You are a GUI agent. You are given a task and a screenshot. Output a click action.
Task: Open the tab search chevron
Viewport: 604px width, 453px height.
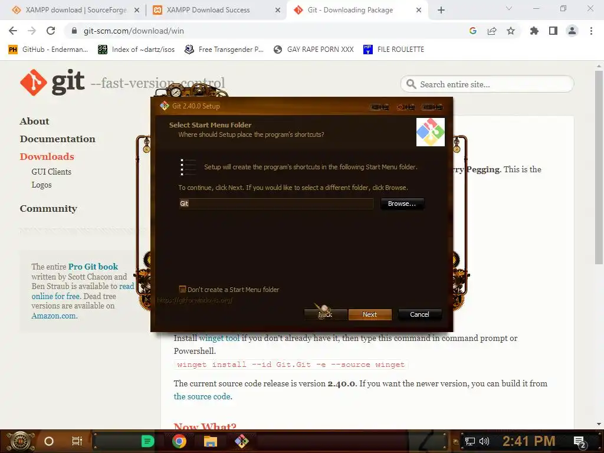point(509,8)
